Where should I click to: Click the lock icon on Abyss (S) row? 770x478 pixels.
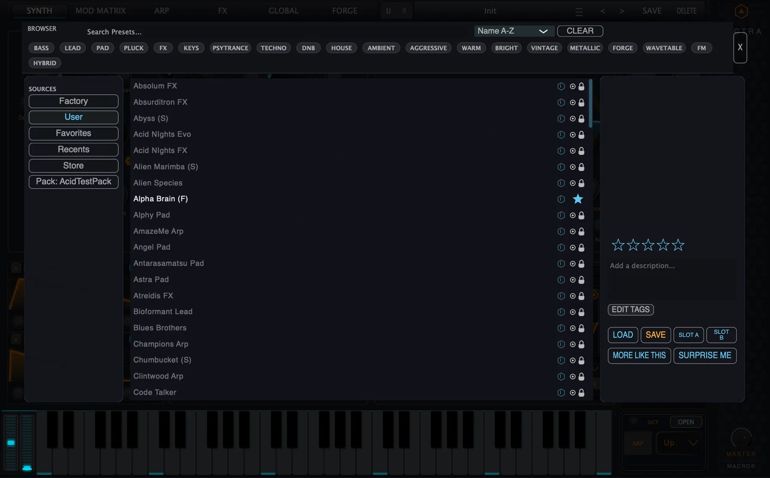tap(581, 119)
